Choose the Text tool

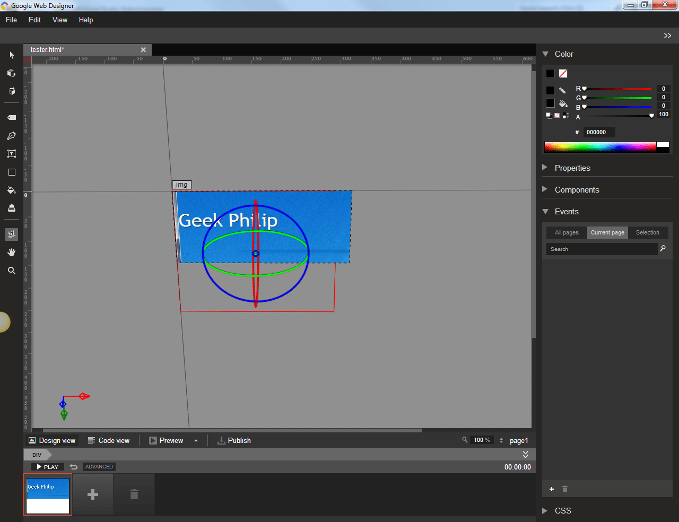tap(11, 154)
